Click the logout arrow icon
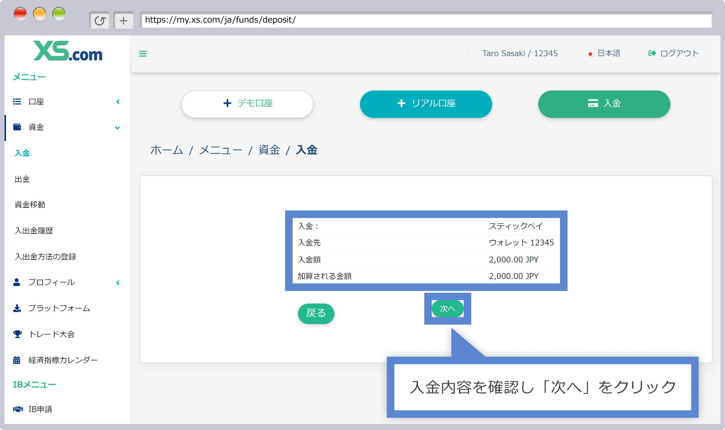The image size is (725, 430). (652, 53)
